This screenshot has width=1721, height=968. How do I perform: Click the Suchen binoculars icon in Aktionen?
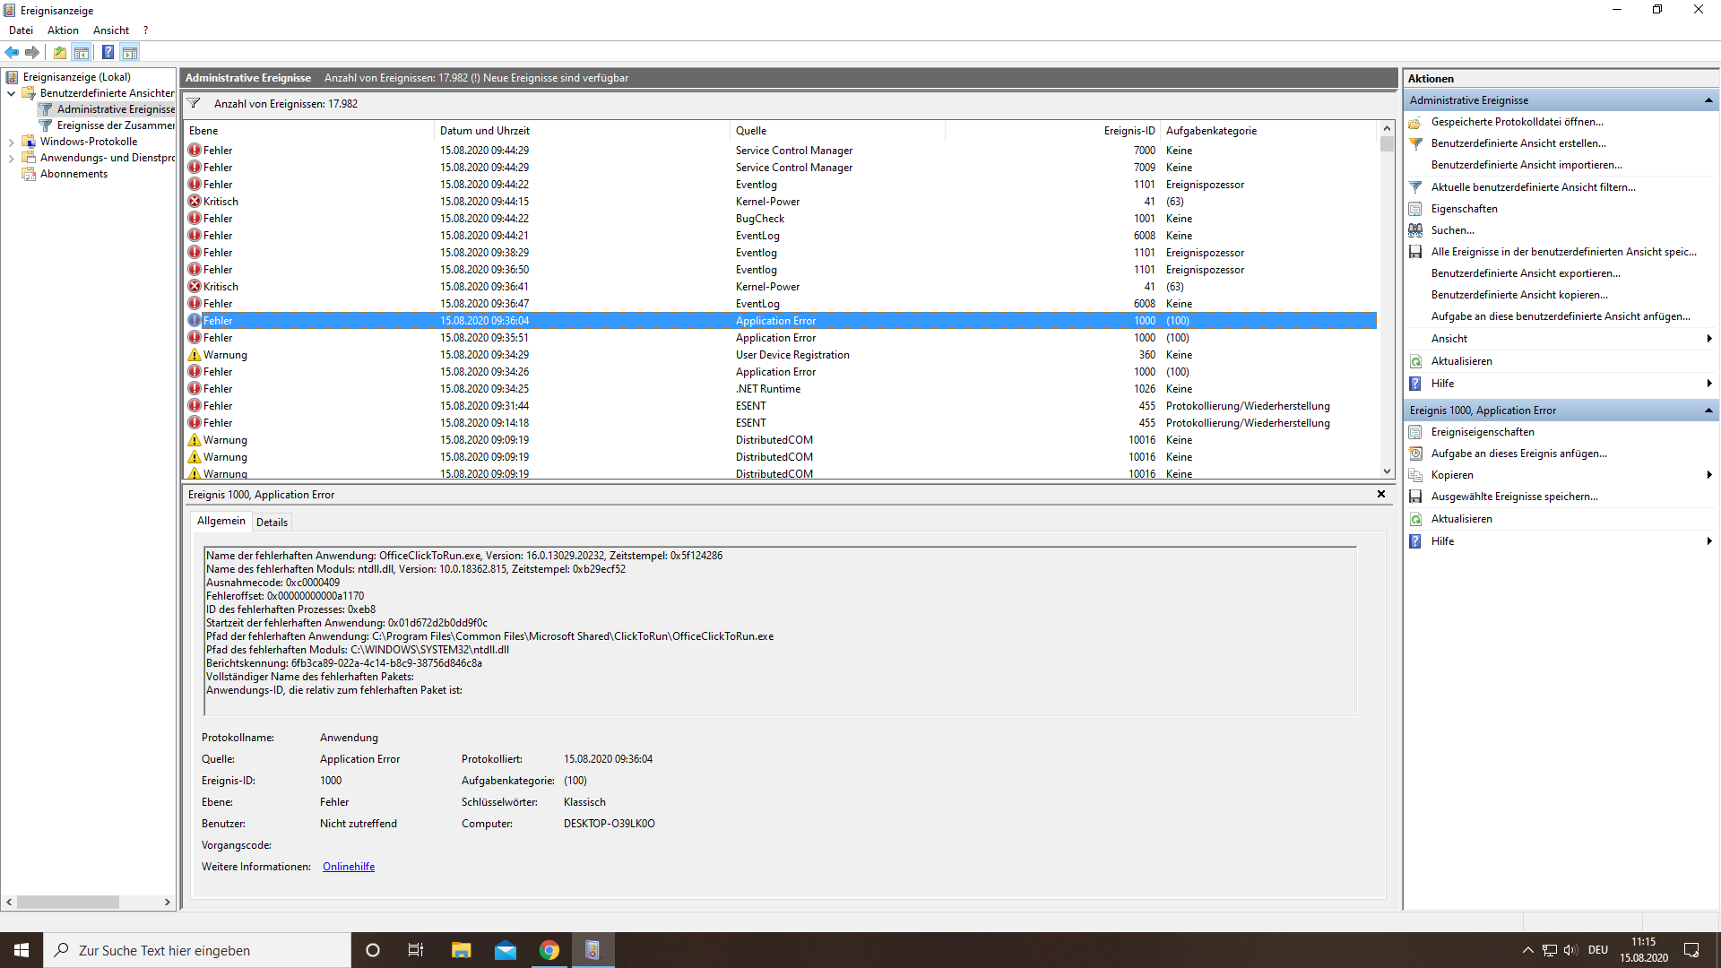click(x=1415, y=230)
